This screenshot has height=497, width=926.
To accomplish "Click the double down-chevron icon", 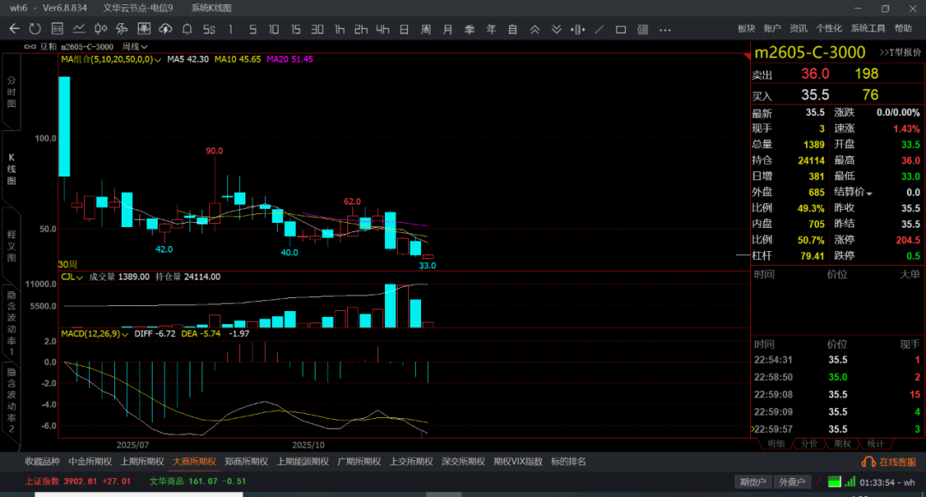I will 556,29.
